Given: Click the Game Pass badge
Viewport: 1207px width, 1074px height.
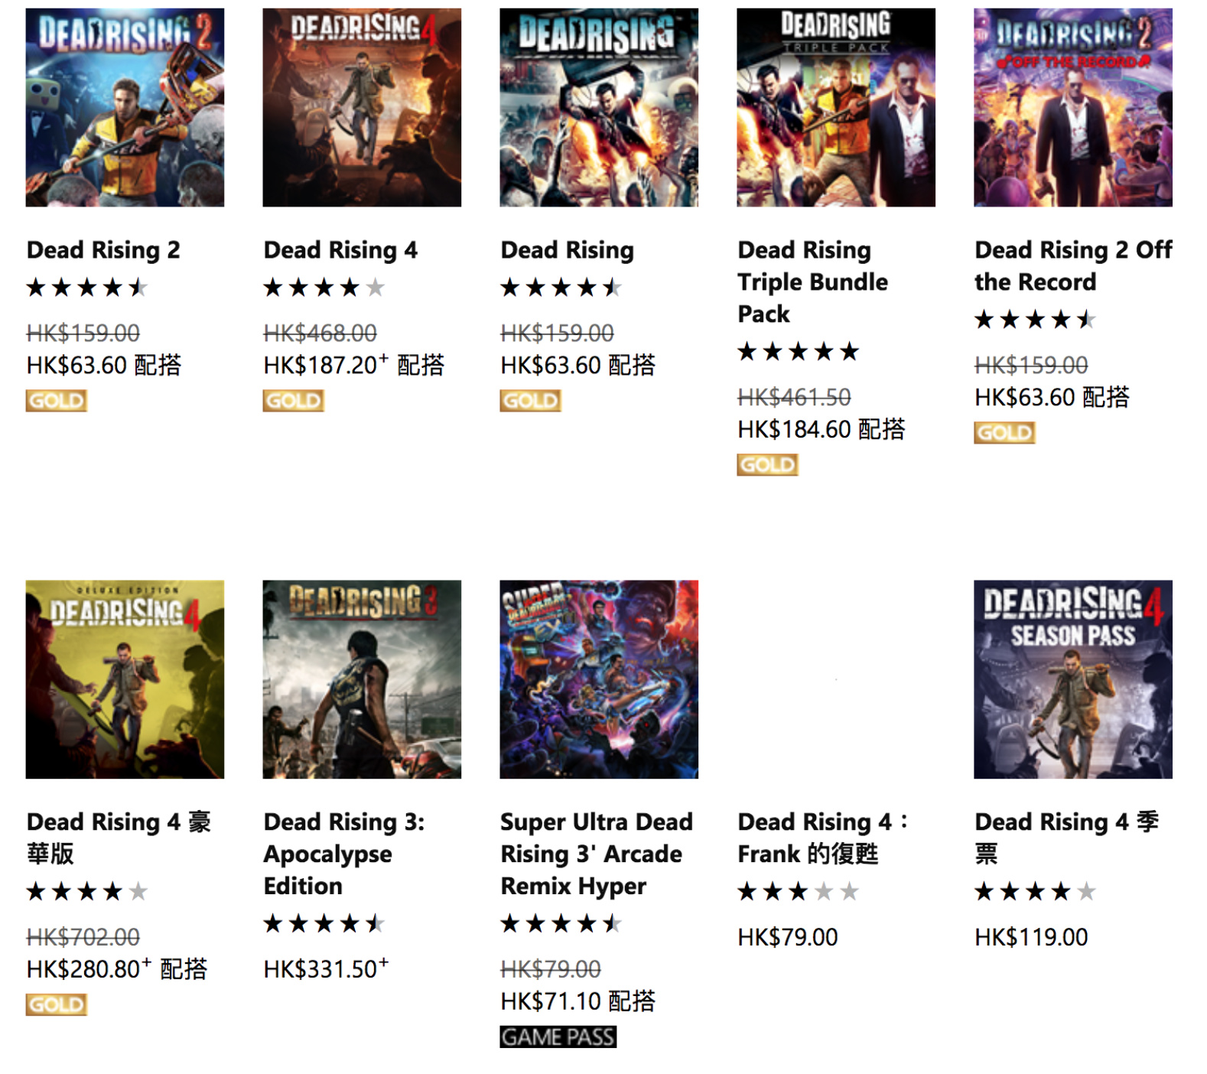Looking at the screenshot, I should point(558,1037).
